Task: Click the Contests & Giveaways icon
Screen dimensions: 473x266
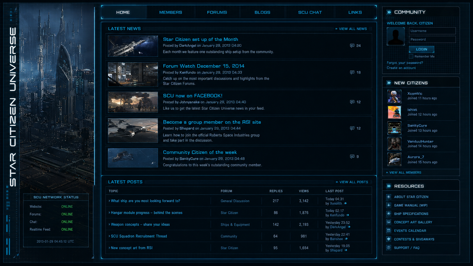Action: (x=388, y=239)
